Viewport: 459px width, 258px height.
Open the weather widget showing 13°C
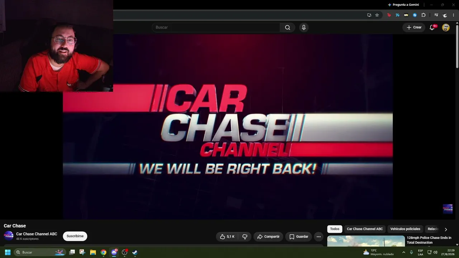click(378, 252)
